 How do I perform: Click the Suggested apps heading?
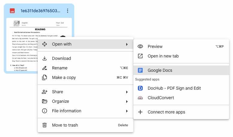(147, 79)
